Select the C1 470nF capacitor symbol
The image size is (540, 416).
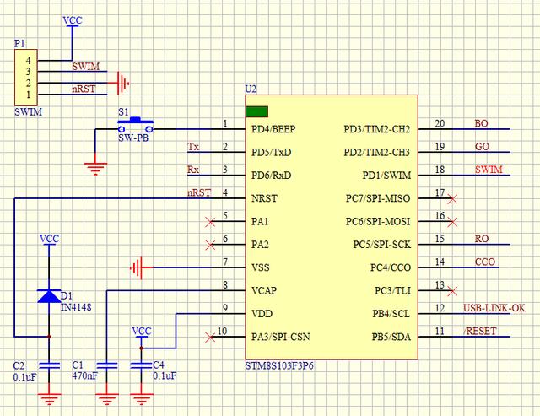(106, 365)
